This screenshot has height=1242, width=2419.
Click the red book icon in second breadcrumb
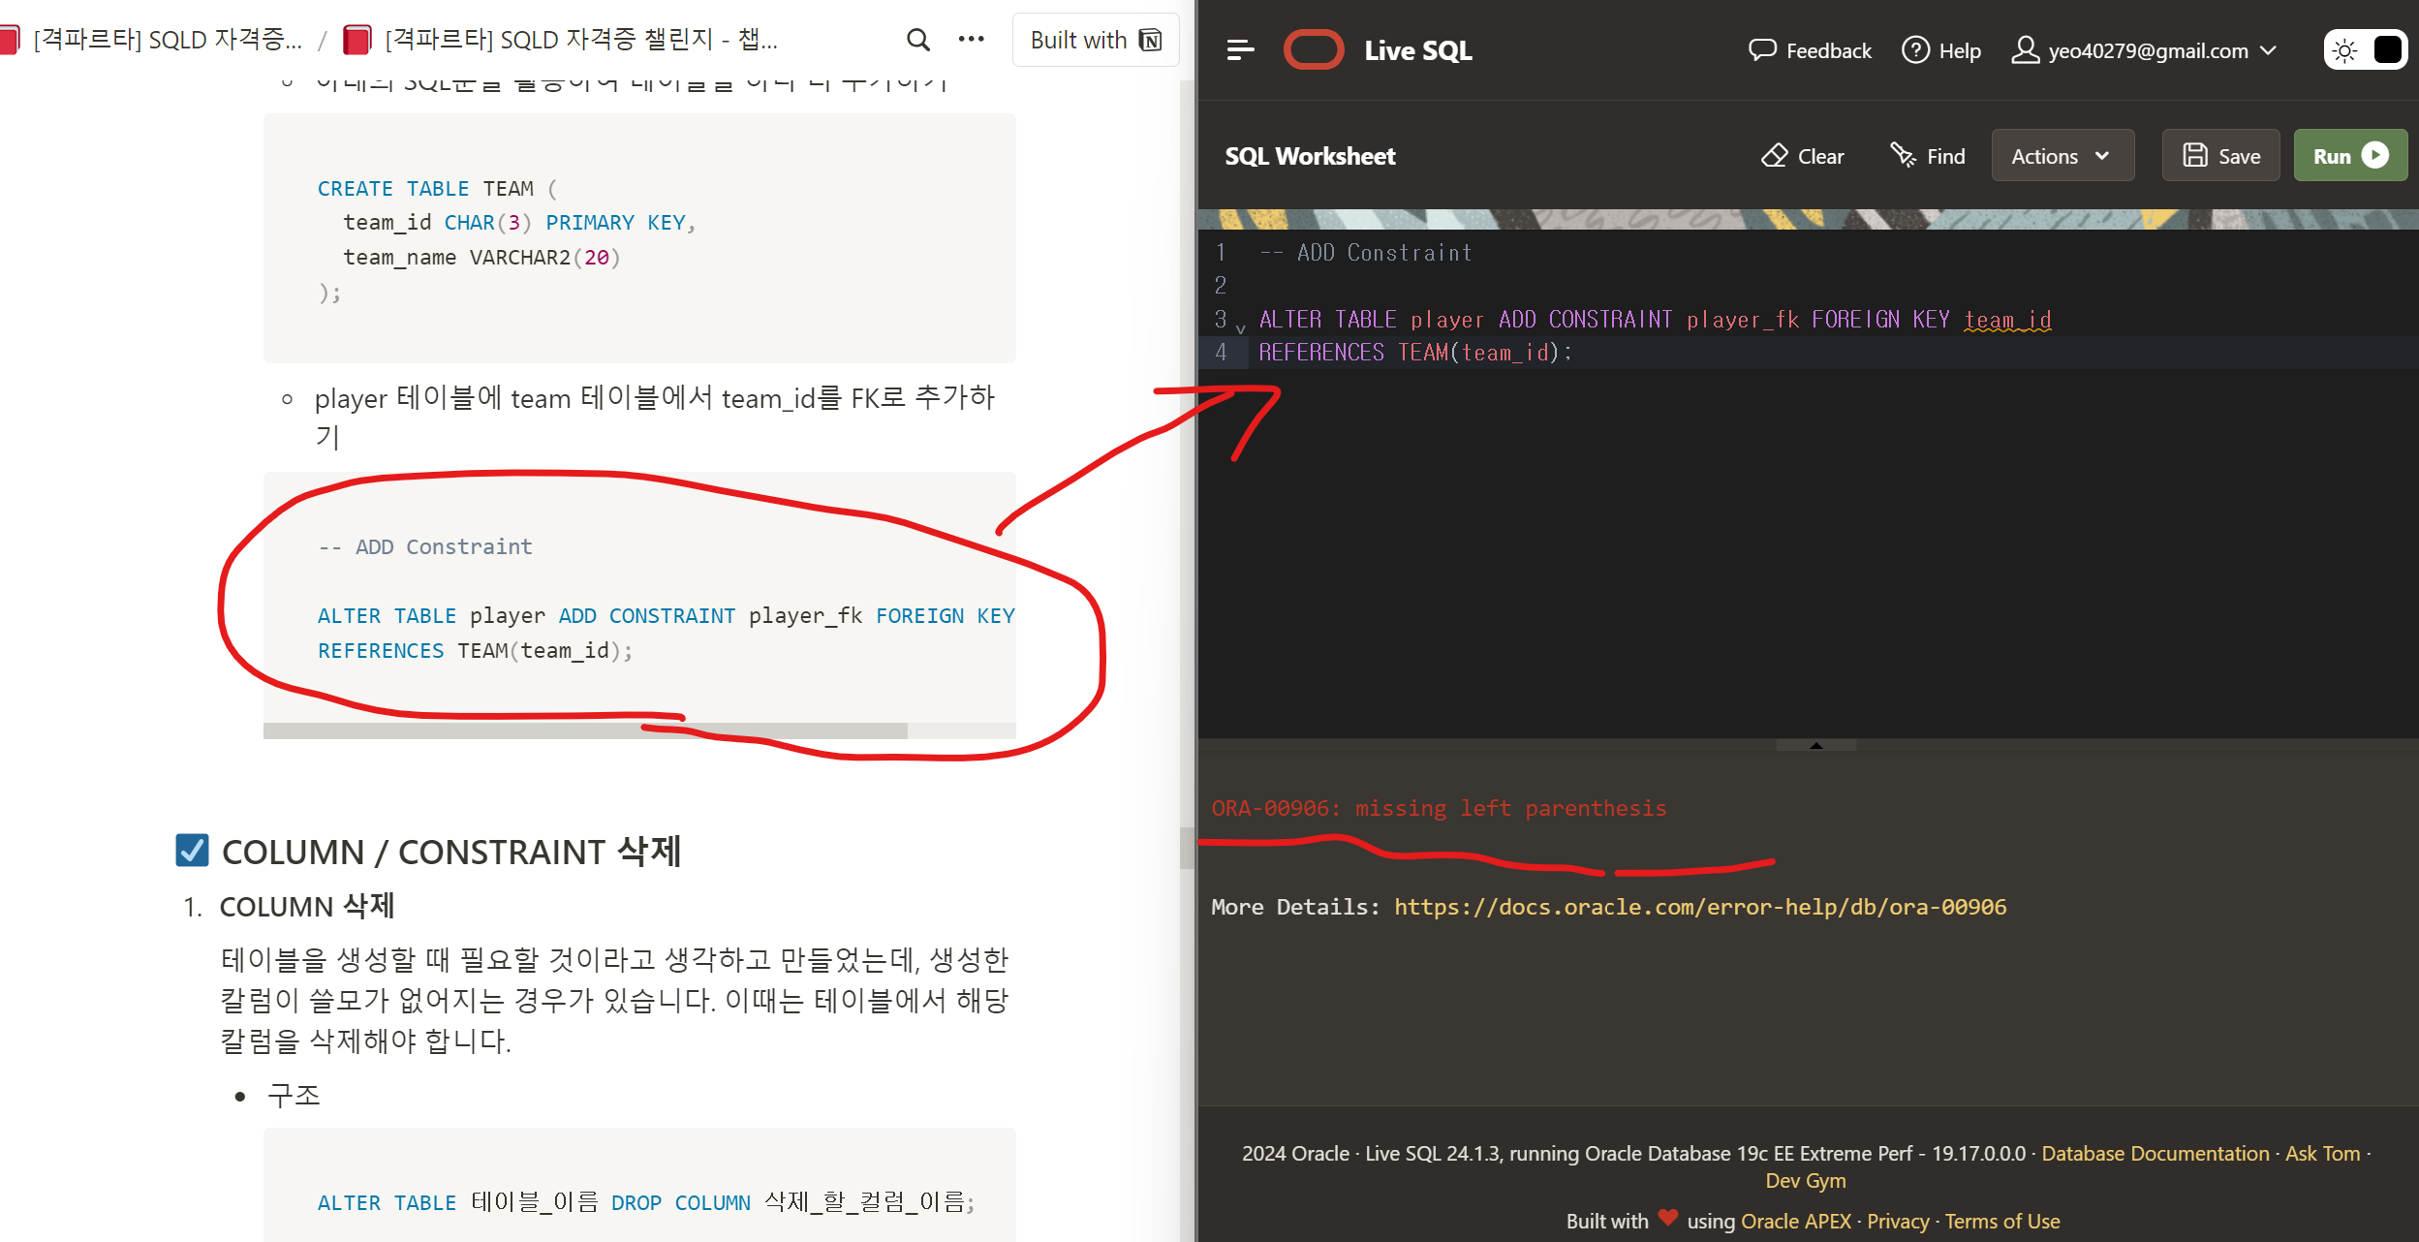pyautogui.click(x=357, y=40)
